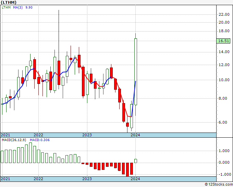Click the 9.90 moving average value
Screen dimensions: 233x187
pos(29,8)
